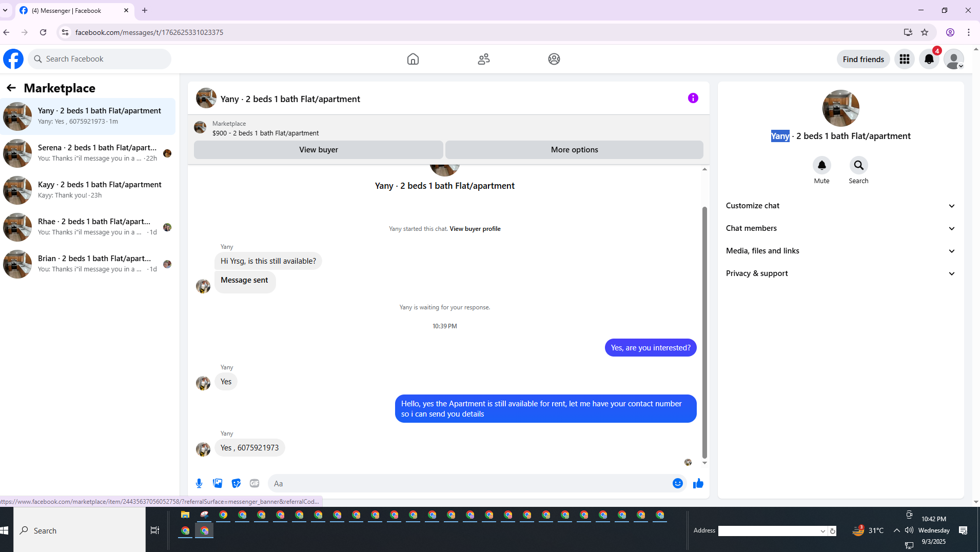The height and width of the screenshot is (552, 980).
Task: Click the message "Hi Yrsg, is this still available?"
Action: pyautogui.click(x=268, y=261)
